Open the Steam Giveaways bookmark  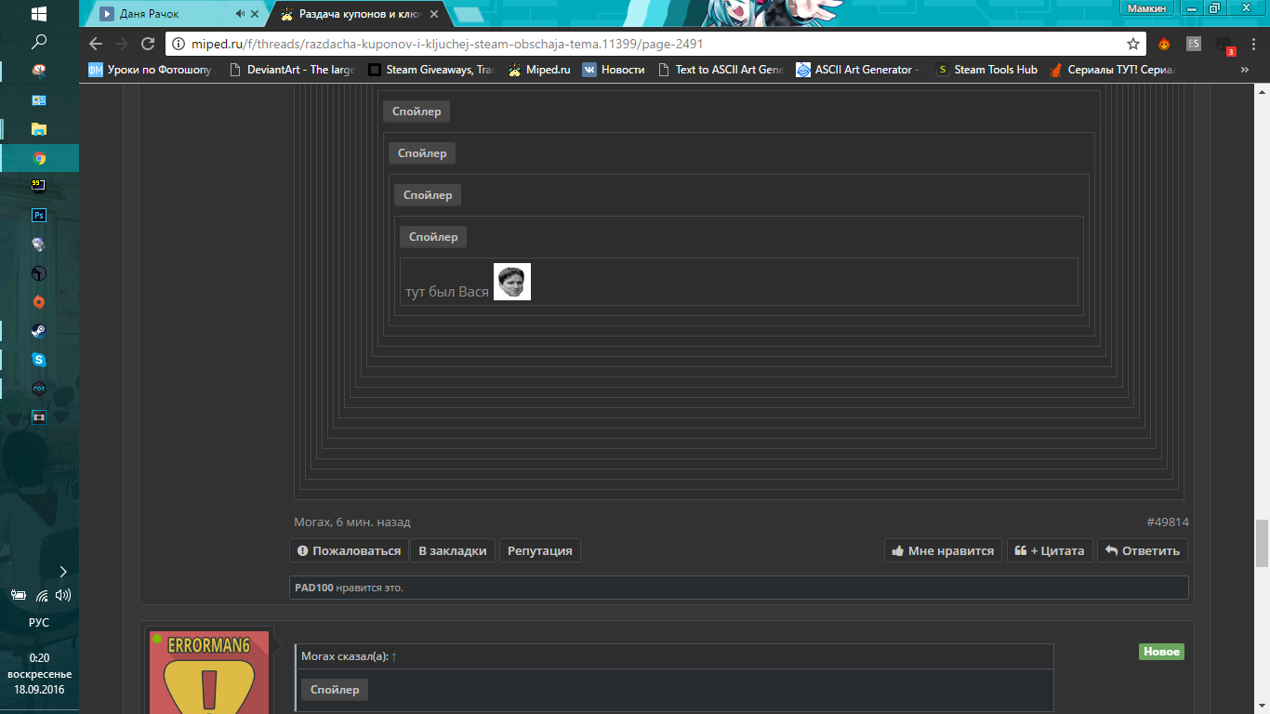[x=431, y=70]
